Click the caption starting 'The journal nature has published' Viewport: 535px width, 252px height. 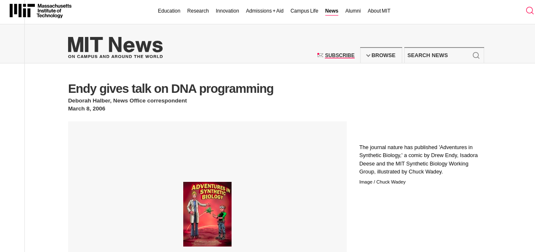coord(419,160)
